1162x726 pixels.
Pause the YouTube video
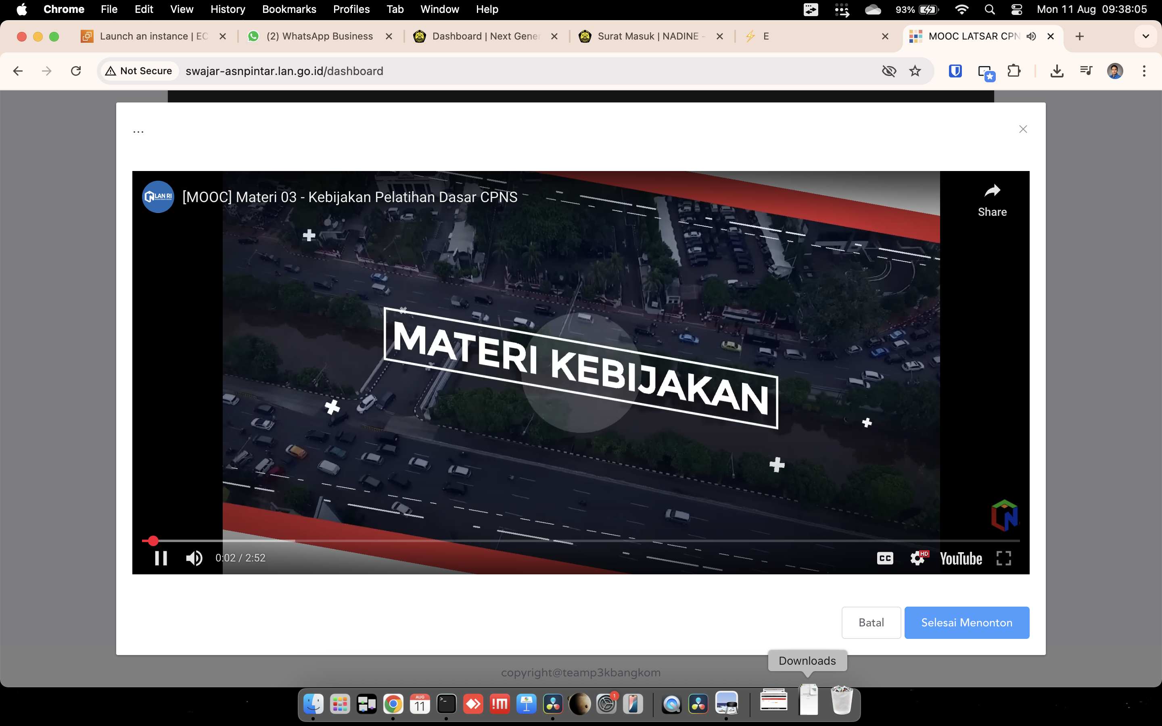160,558
